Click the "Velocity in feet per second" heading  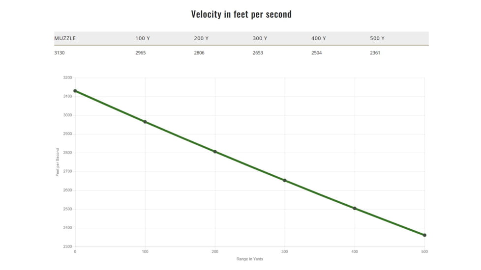pos(241,14)
